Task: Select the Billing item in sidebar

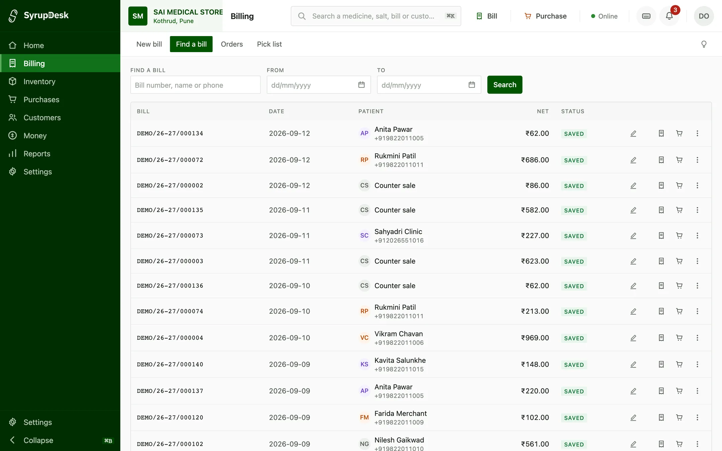Action: click(60, 63)
